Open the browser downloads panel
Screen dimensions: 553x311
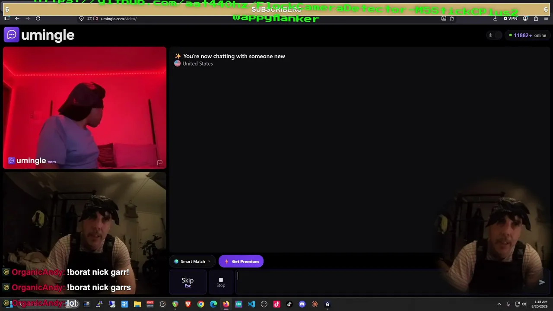495,19
